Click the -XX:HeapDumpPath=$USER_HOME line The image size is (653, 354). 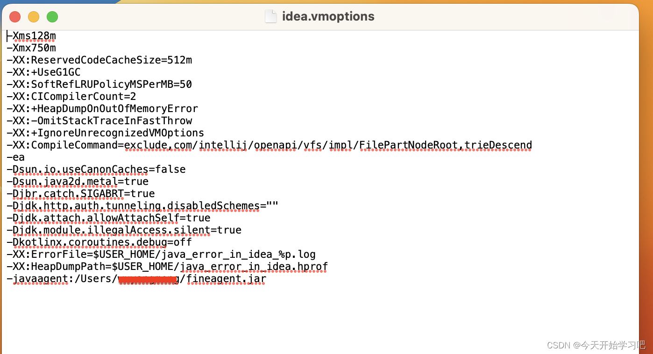[167, 267]
